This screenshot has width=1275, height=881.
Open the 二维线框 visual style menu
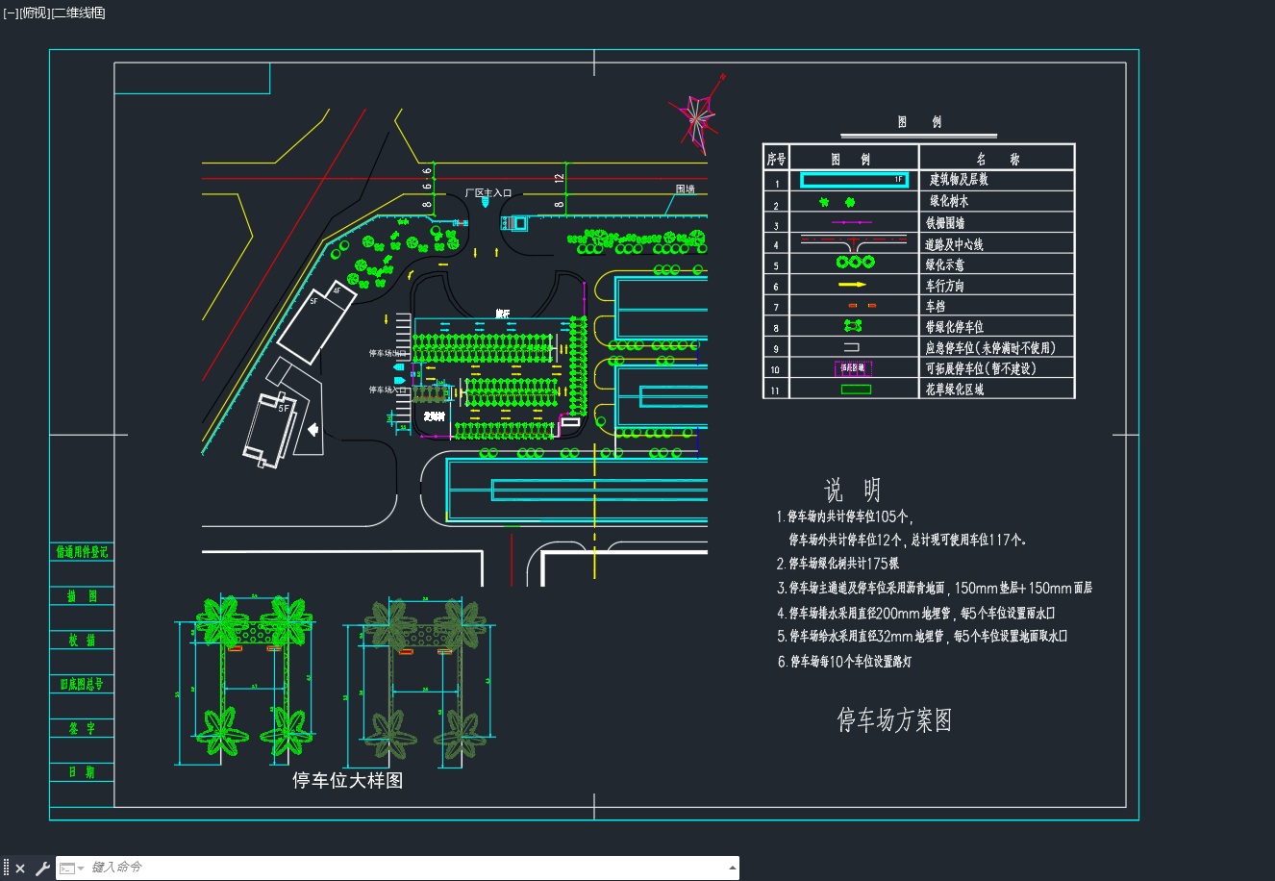pos(79,13)
